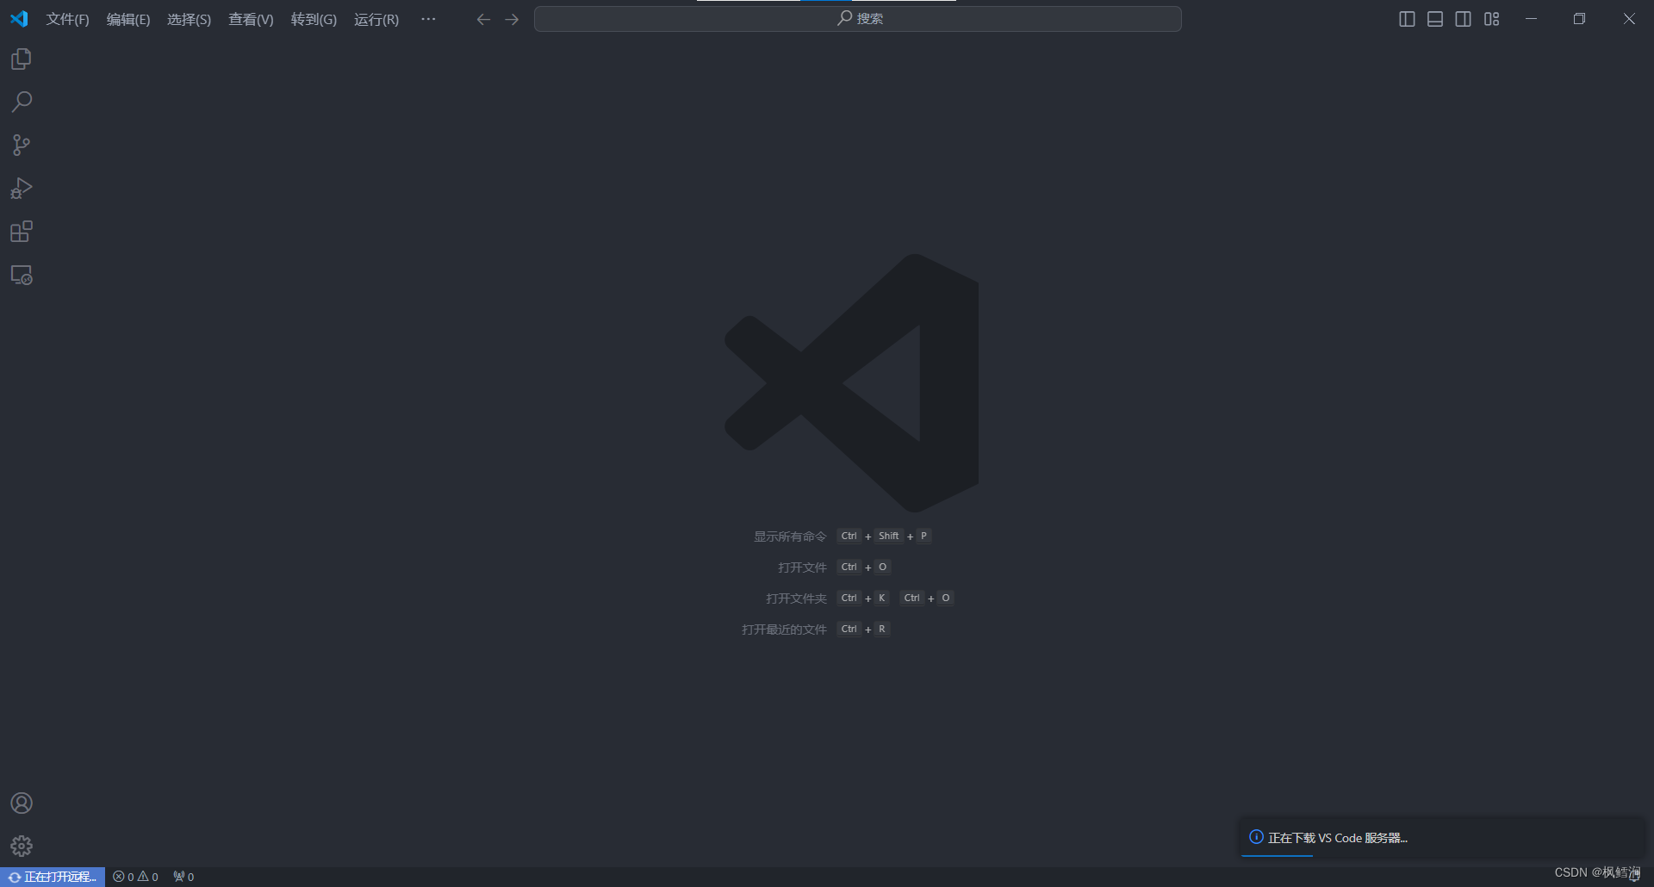Open the 转到(G) menu

click(x=314, y=19)
